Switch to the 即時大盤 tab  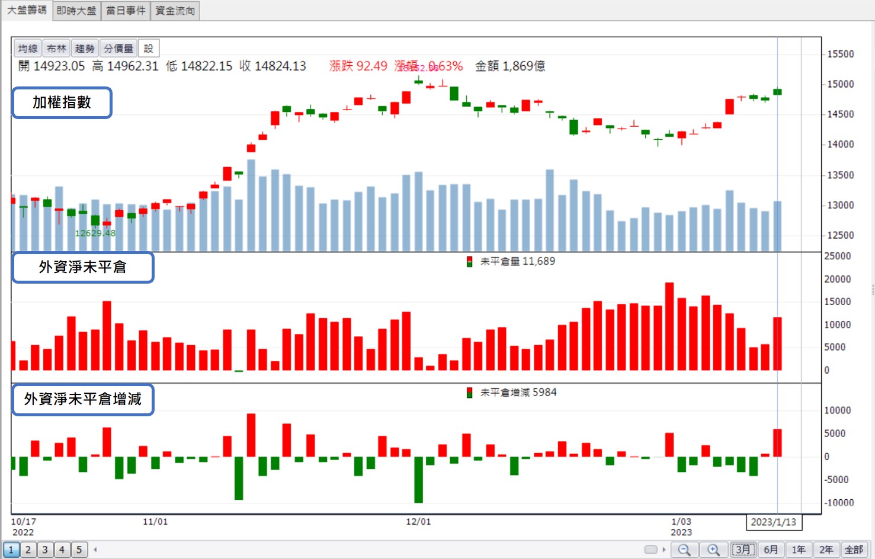(76, 11)
